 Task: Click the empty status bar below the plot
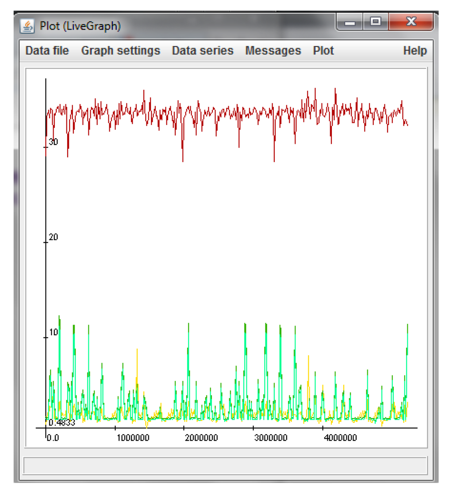pyautogui.click(x=225, y=466)
